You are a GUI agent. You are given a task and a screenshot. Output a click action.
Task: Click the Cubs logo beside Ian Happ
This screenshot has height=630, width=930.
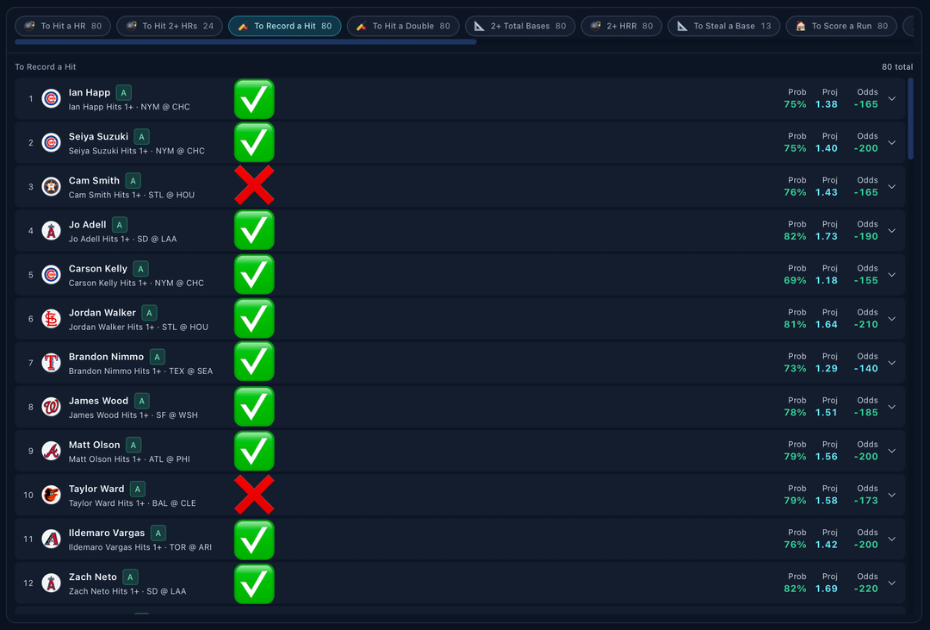(x=52, y=99)
